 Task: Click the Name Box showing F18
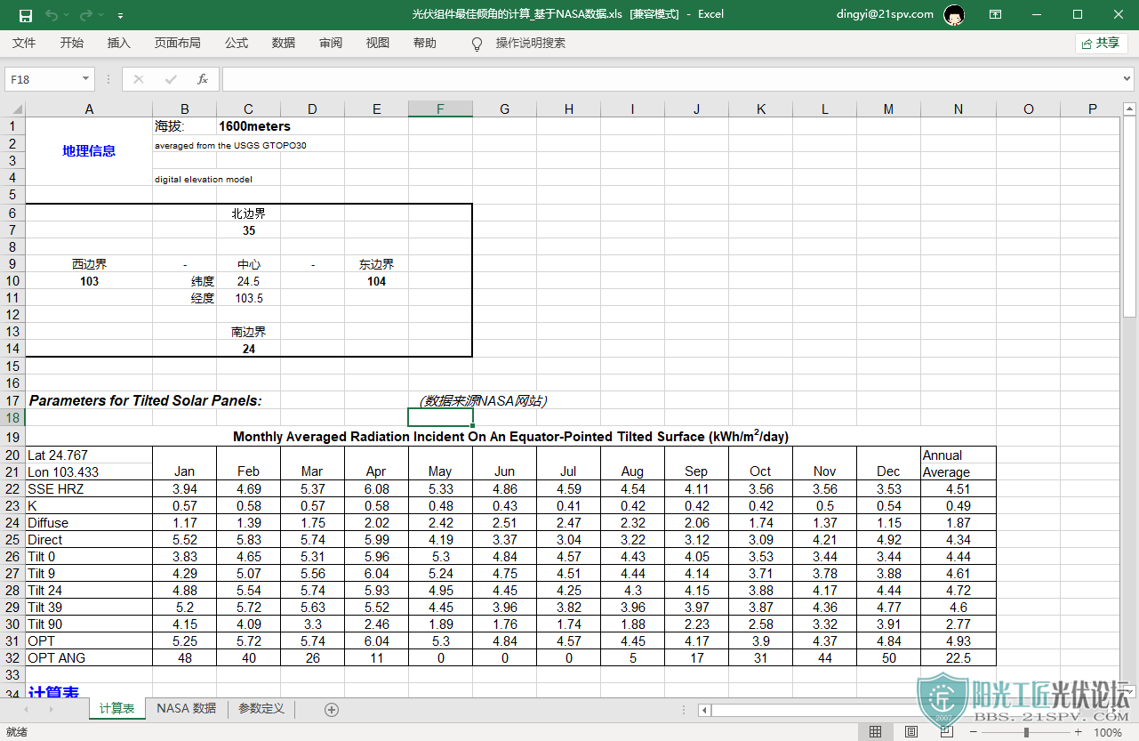42,79
